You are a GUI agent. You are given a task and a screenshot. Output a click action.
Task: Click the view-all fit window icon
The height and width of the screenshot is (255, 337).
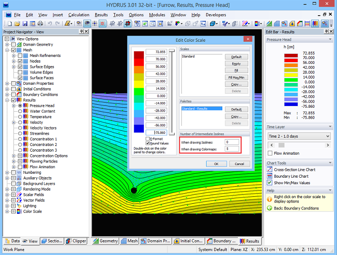(x=160, y=23)
